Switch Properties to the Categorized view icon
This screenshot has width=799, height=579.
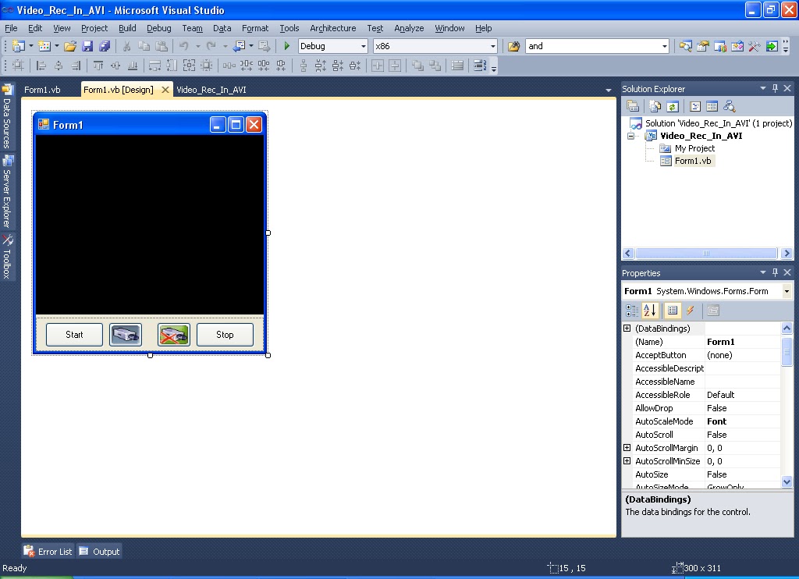click(632, 311)
